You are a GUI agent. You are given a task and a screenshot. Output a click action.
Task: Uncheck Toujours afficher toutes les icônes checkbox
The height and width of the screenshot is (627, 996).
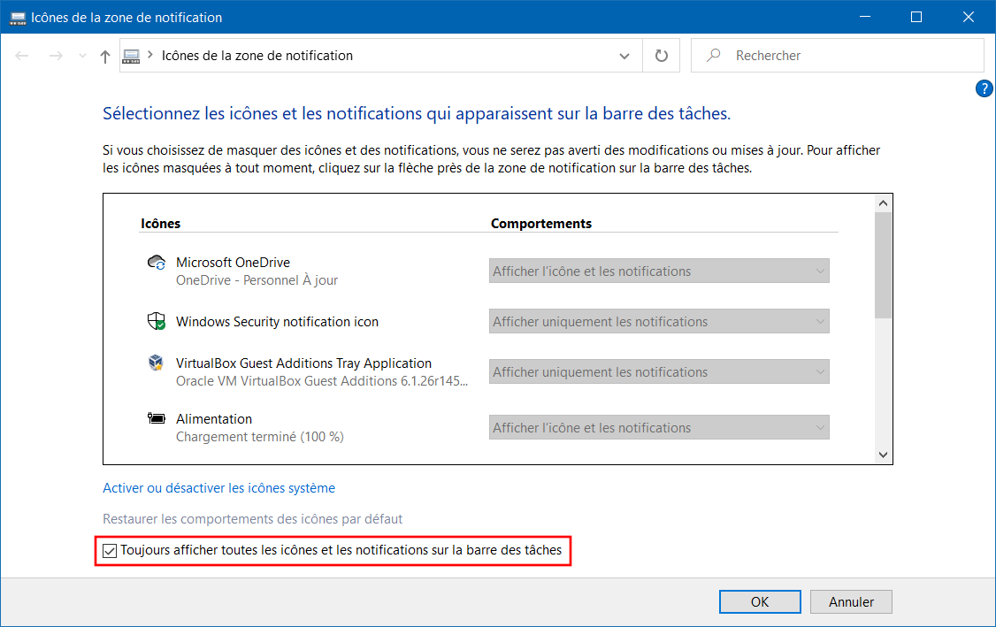(110, 551)
